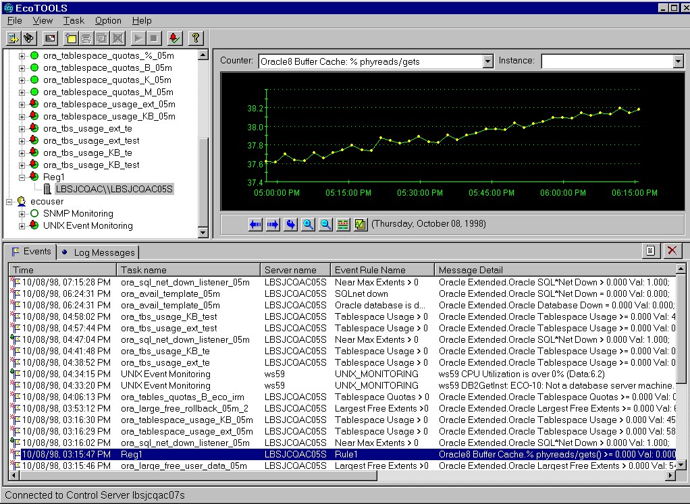This screenshot has height=504, width=690.
Task: Click the Message Detail column header
Action: [x=555, y=270]
